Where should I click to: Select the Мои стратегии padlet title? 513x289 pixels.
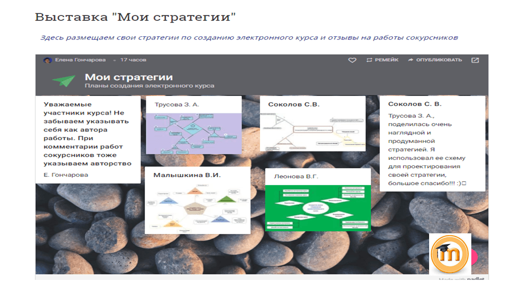(129, 77)
